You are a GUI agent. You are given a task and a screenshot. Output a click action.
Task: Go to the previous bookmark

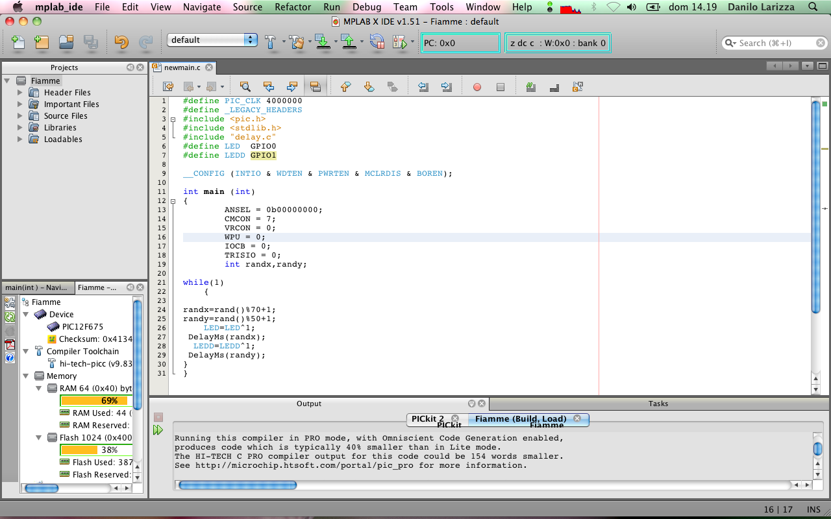pyautogui.click(x=345, y=86)
